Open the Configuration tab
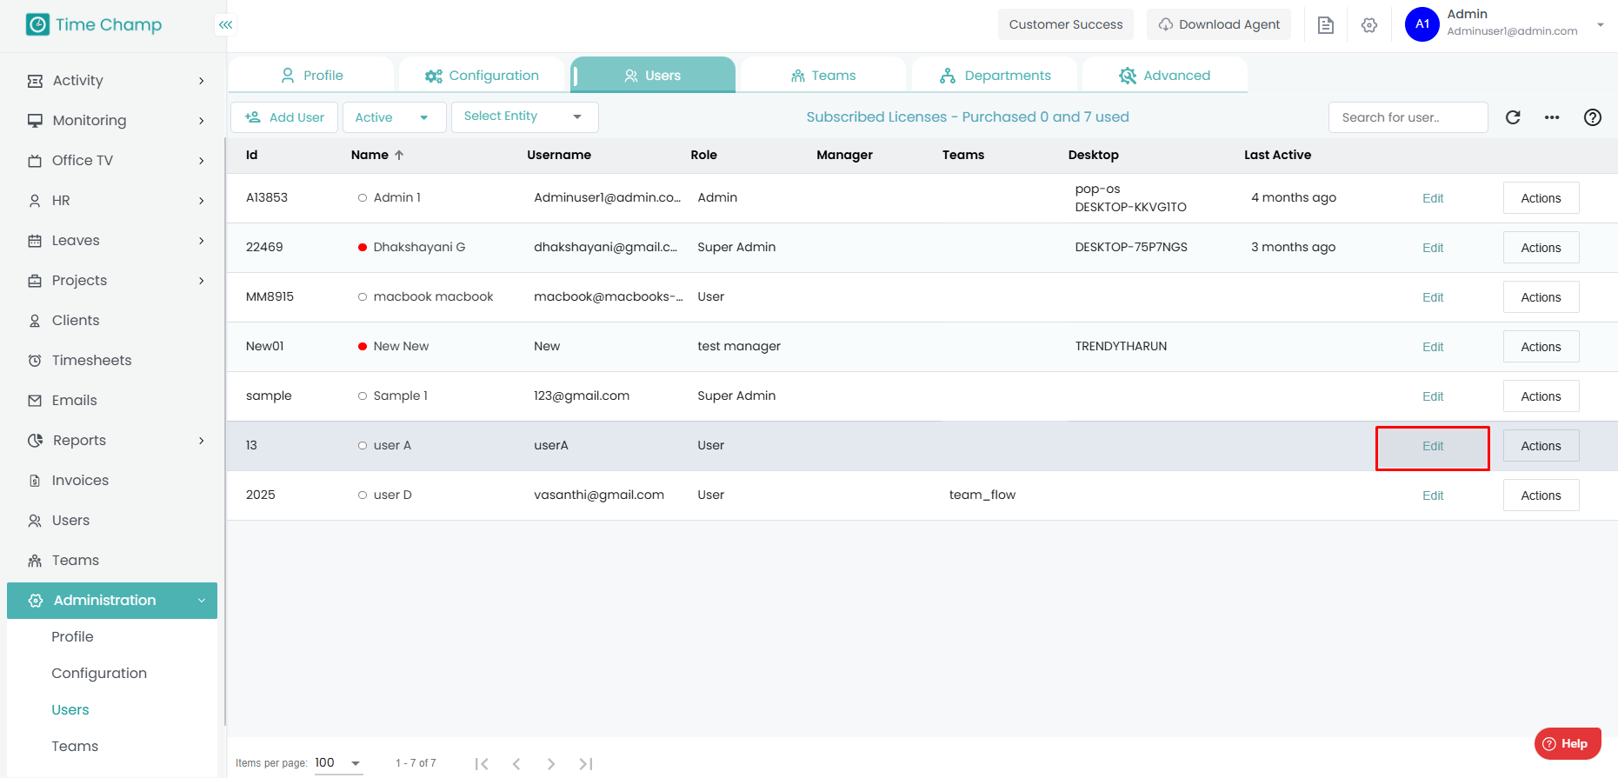 482,76
